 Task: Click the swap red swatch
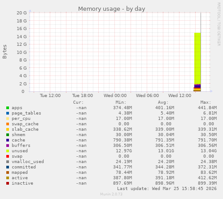[x=8, y=156]
